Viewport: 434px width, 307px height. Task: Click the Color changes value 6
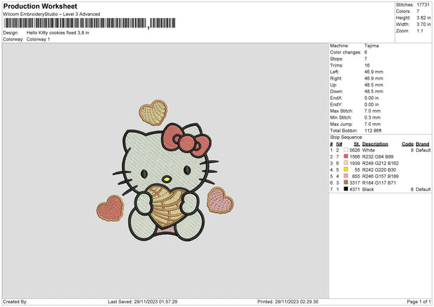[365, 52]
